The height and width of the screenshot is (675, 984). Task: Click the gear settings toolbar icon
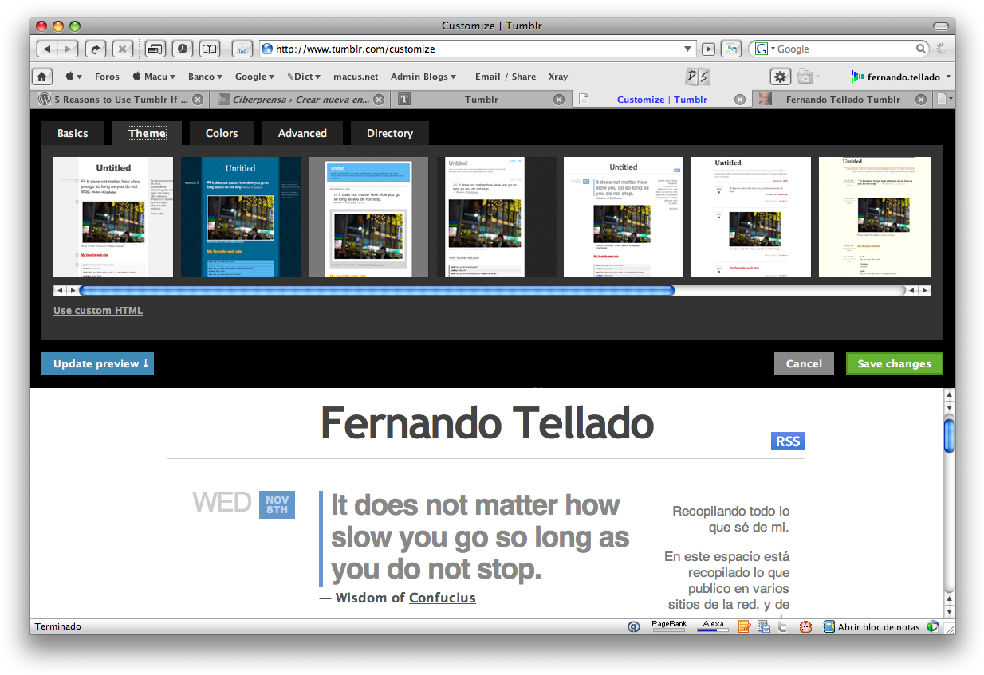780,77
